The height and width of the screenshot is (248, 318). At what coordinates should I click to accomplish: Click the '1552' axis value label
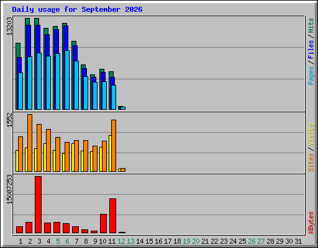[9, 120]
